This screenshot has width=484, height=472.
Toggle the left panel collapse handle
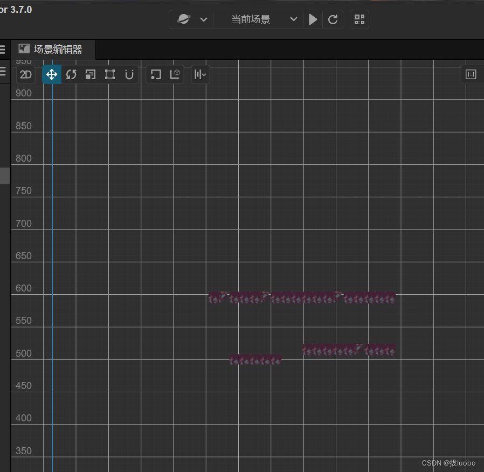[x=4, y=175]
